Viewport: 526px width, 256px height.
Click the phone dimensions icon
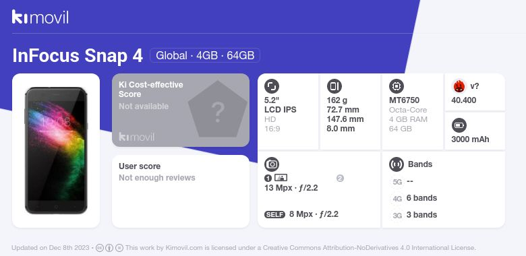pyautogui.click(x=334, y=86)
